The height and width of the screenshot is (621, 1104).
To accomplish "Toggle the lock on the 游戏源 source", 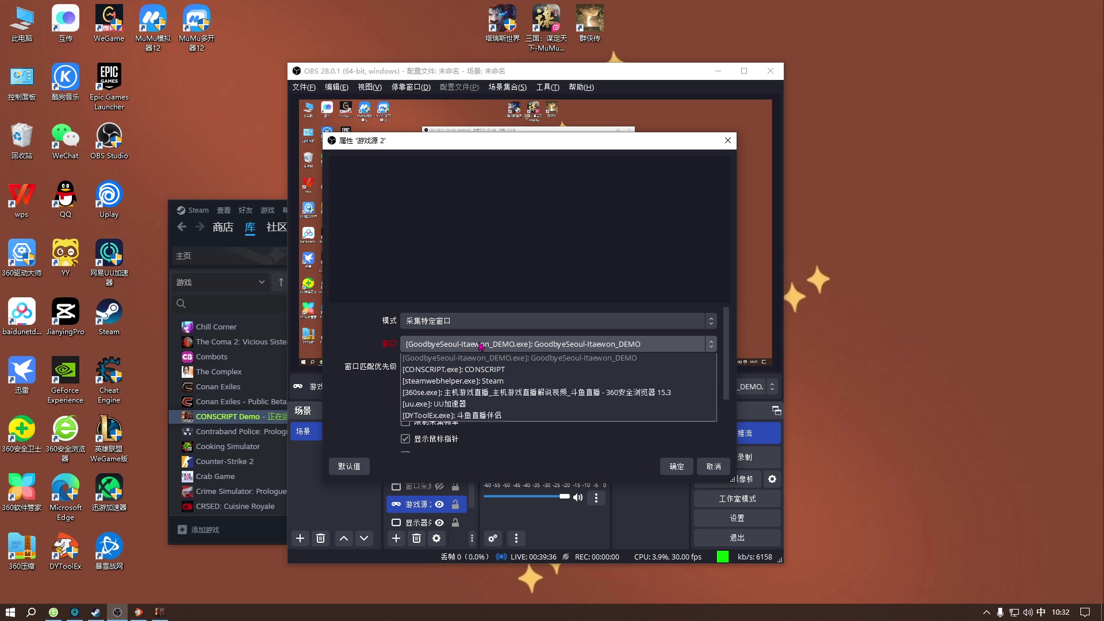I will pyautogui.click(x=455, y=504).
